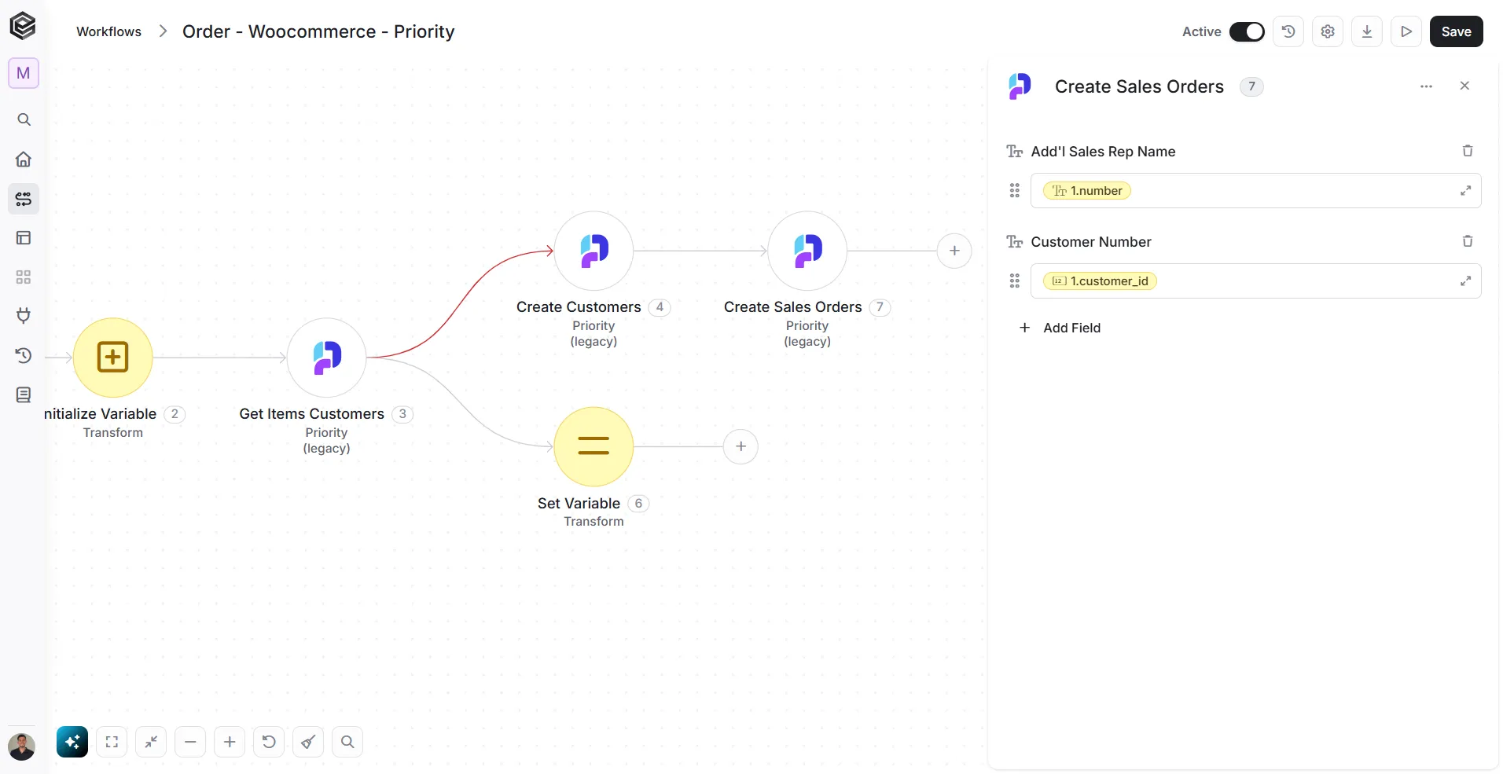Image resolution: width=1503 pixels, height=774 pixels.
Task: Click the download workflow icon
Action: (x=1367, y=31)
